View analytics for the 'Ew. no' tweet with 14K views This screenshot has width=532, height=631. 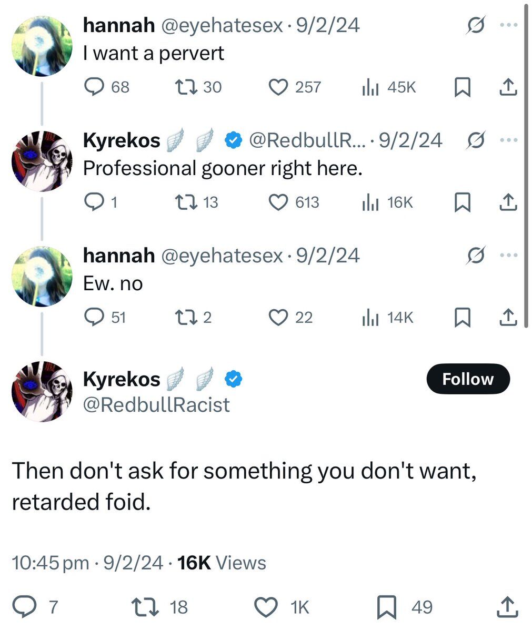tap(370, 318)
